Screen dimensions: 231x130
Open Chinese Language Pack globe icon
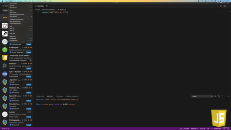click(5, 90)
